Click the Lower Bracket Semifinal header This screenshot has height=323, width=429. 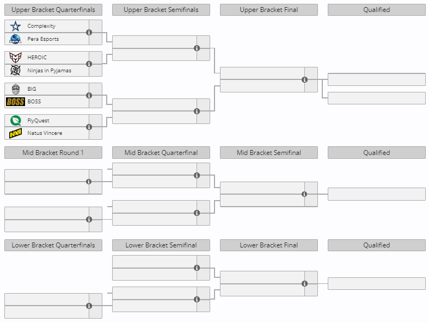tap(161, 245)
